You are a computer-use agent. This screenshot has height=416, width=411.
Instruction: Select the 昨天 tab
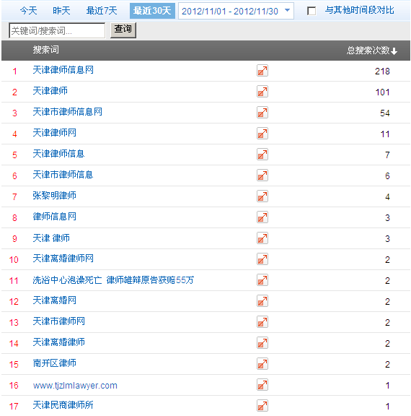61,11
